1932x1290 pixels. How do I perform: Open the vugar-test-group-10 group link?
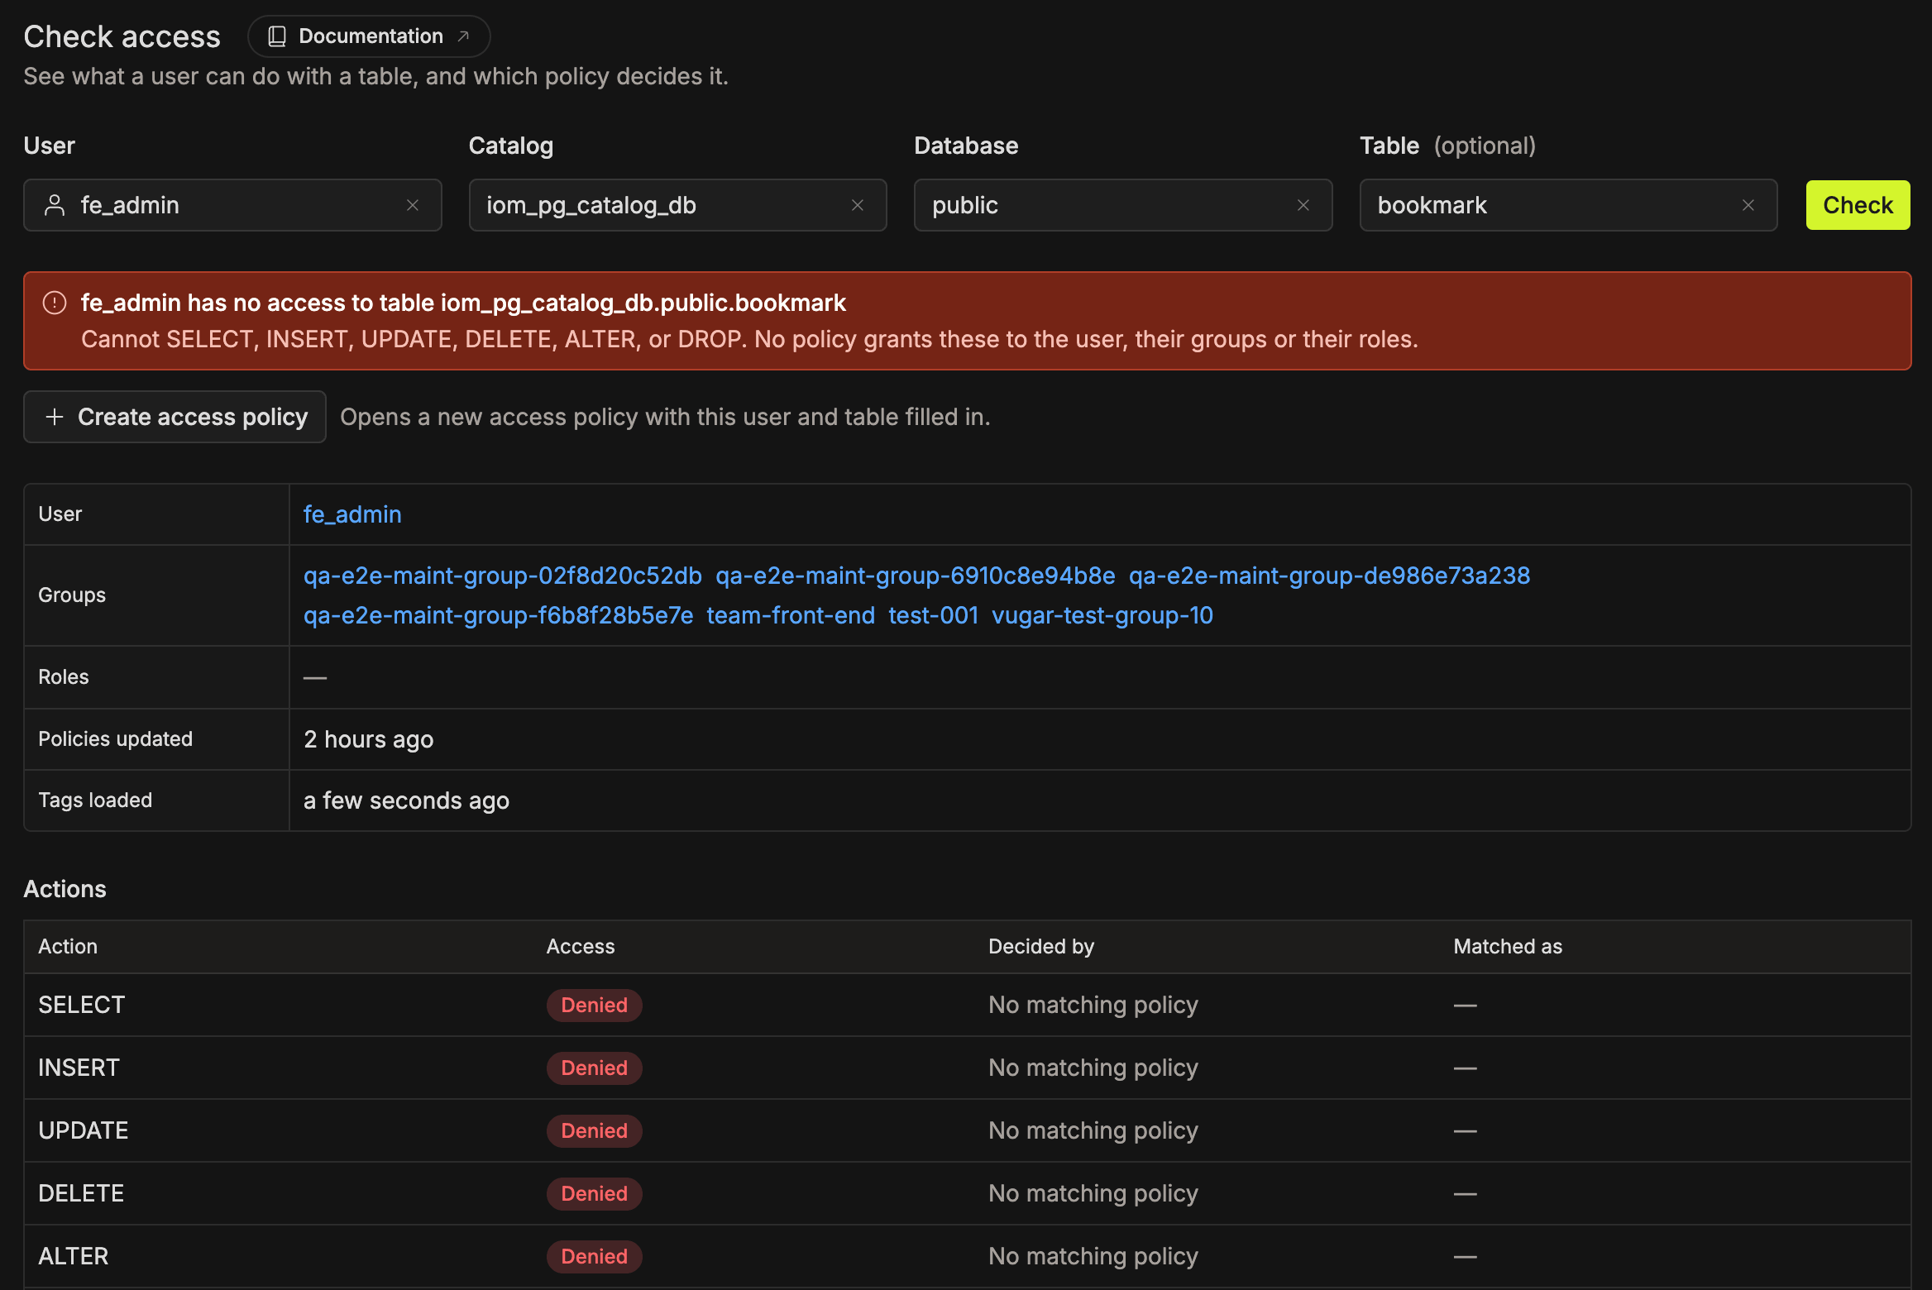pyautogui.click(x=1102, y=615)
